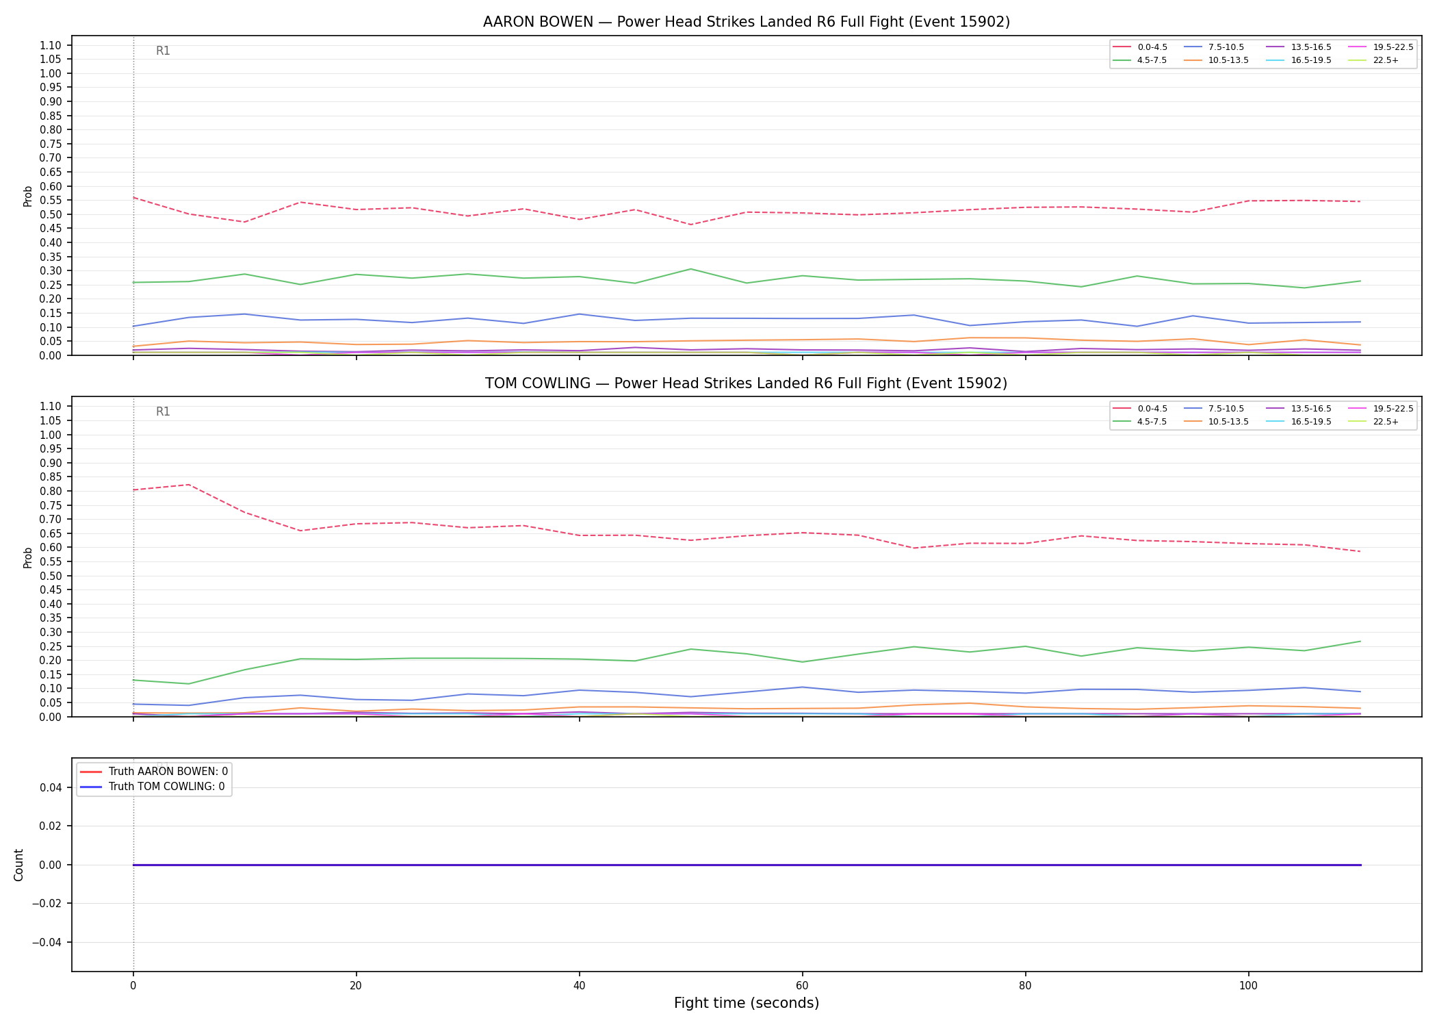This screenshot has width=1437, height=1027.
Task: Click 'Truth AARON BOWEN: 0' legend entry
Action: pyautogui.click(x=155, y=772)
